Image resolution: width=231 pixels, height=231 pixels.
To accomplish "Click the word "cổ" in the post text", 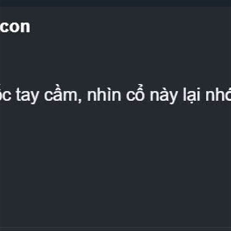I will pyautogui.click(x=135, y=94).
